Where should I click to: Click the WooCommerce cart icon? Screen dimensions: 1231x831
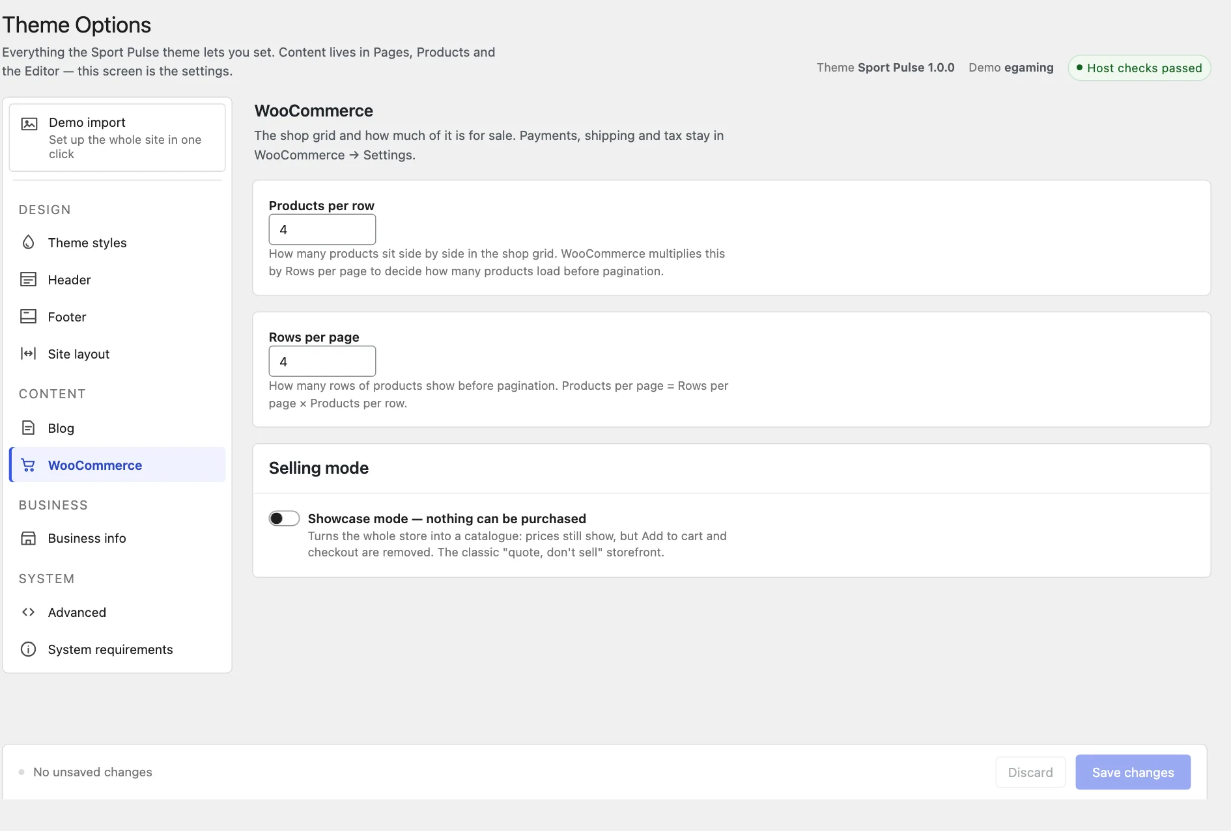28,465
